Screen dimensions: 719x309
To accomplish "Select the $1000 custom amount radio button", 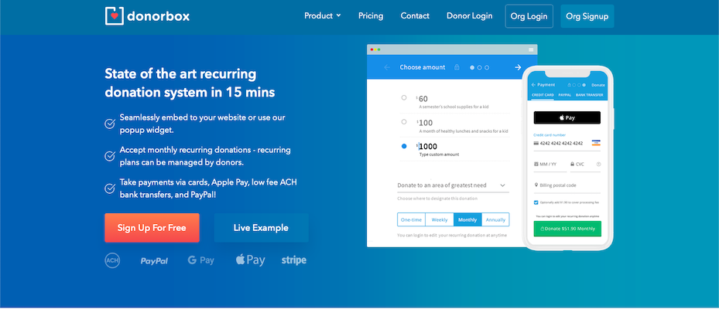I will [x=404, y=146].
